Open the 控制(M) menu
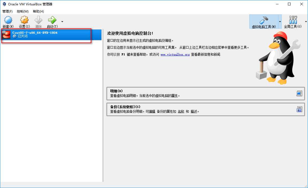 [x=22, y=12]
